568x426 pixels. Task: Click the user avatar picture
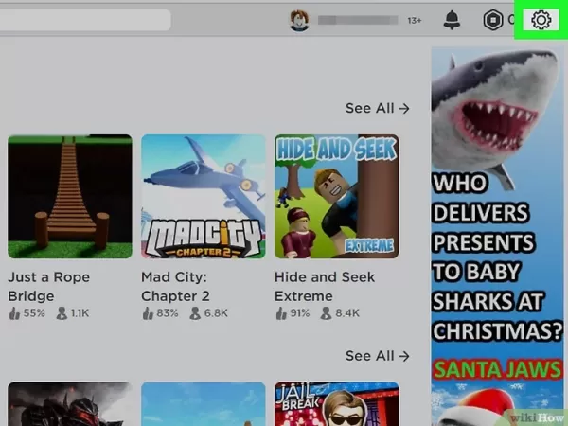(x=299, y=20)
